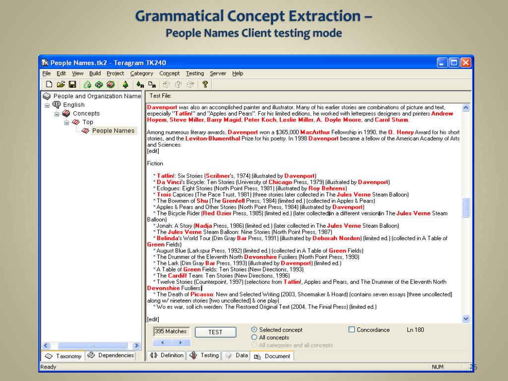Click the Ready status bar text
Viewport: 508px width, 381px height.
point(48,367)
